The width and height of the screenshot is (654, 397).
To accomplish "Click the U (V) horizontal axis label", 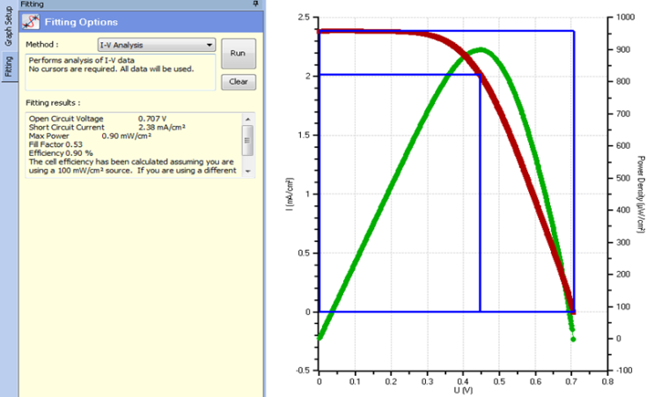I will point(459,388).
